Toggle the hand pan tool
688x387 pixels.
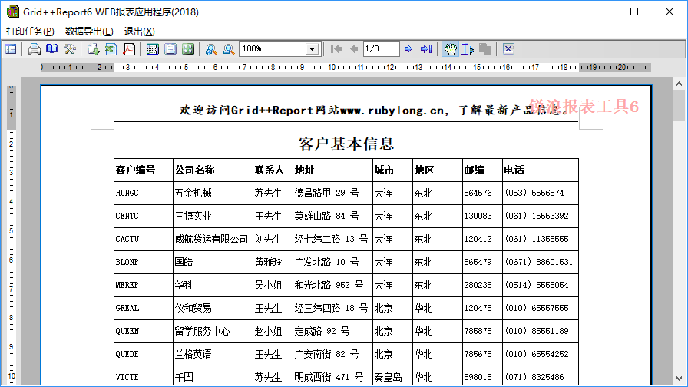451,49
